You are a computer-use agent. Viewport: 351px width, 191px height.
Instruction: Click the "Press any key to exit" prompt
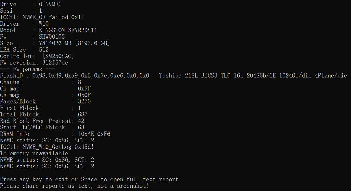[89, 179]
